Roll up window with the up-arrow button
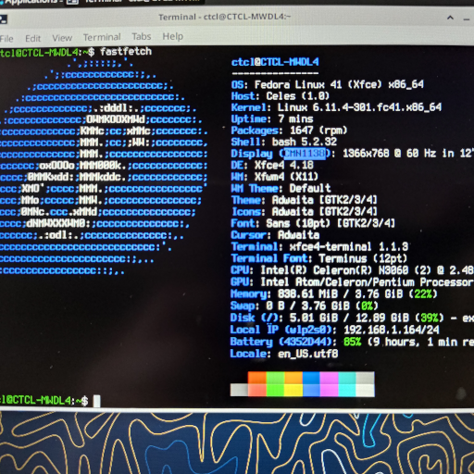 tap(450, 18)
